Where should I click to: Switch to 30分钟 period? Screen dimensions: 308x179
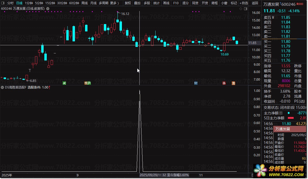[x=62, y=3]
